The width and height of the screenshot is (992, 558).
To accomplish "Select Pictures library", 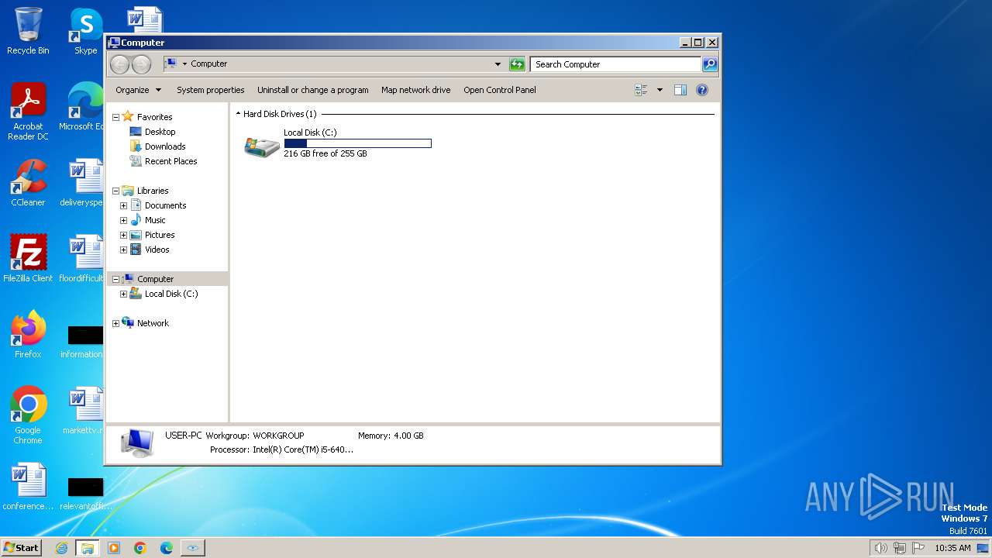I will 160,235.
